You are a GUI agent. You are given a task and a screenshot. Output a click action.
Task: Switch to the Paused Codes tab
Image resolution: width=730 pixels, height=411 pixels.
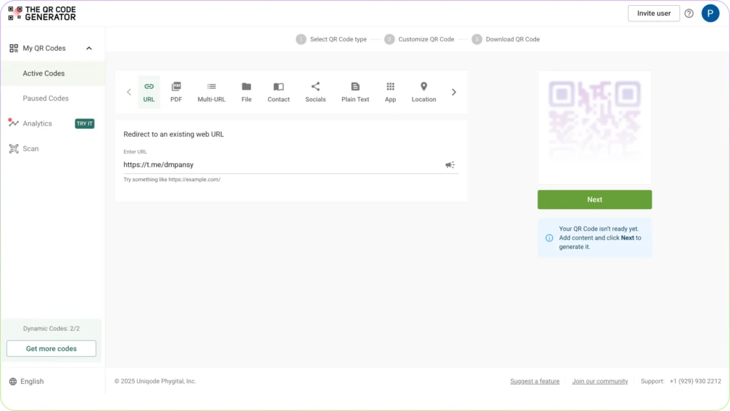(x=46, y=98)
